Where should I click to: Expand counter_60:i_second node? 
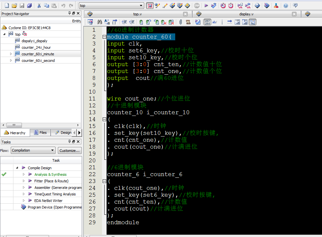(x=11, y=61)
